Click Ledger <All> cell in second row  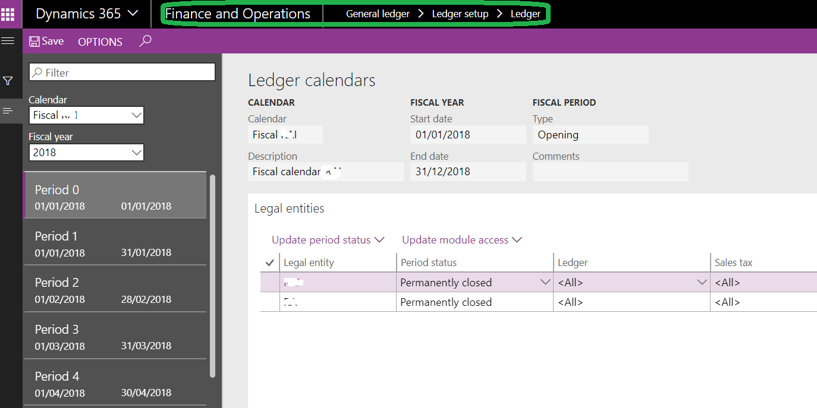tap(631, 302)
